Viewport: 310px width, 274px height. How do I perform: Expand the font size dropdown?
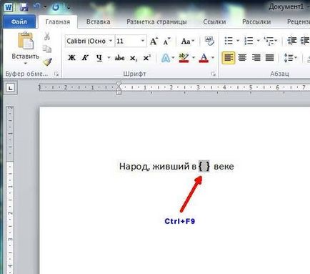(x=143, y=41)
